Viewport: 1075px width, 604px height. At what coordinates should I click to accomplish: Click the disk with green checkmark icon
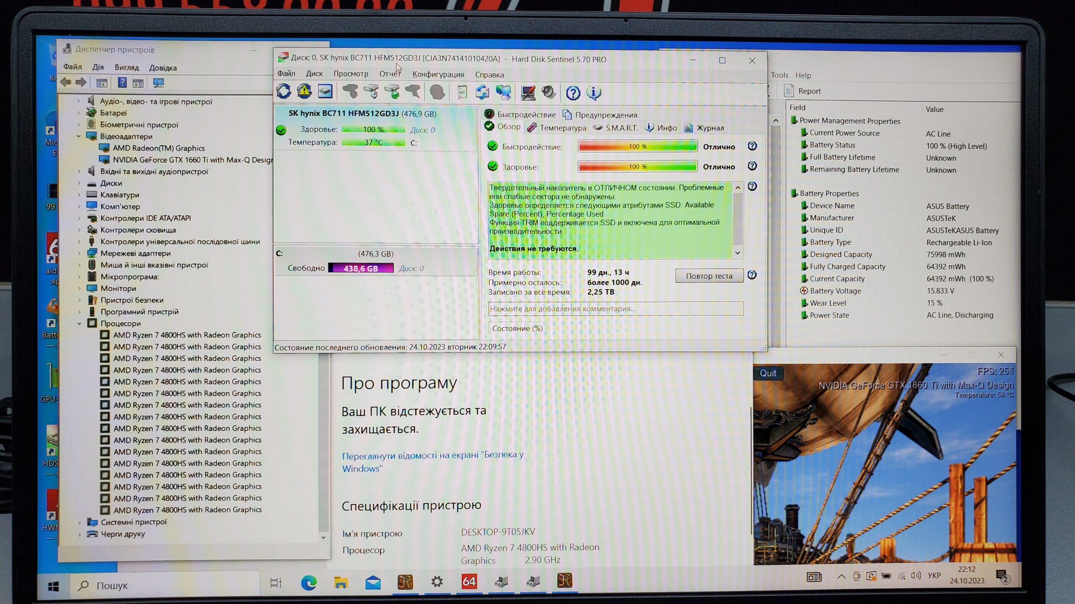(392, 91)
